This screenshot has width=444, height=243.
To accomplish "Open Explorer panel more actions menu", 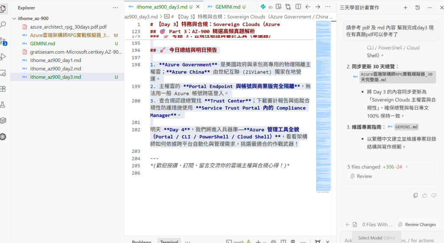I will [x=115, y=8].
